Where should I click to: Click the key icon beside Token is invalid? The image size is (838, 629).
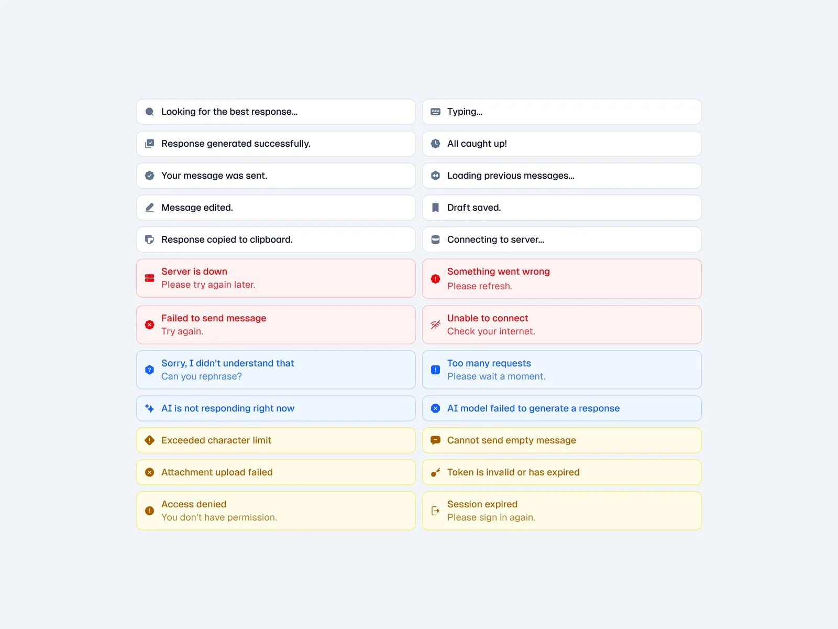pyautogui.click(x=435, y=472)
